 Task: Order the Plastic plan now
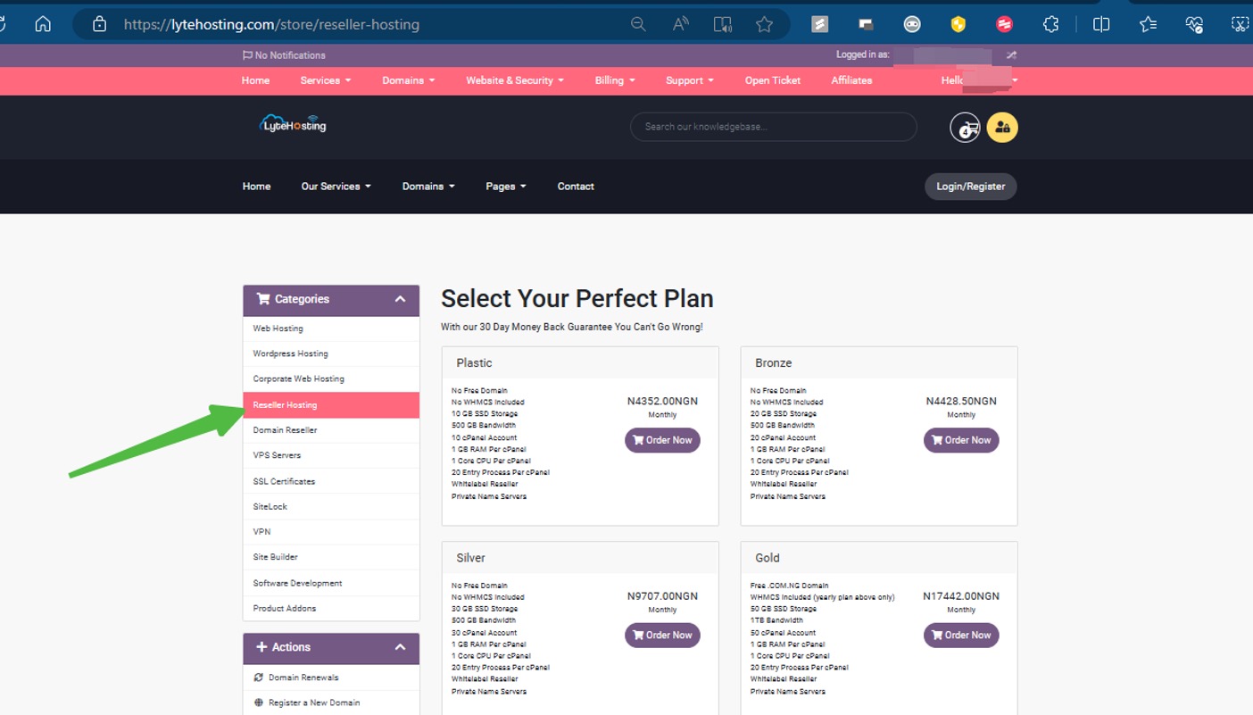coord(662,440)
